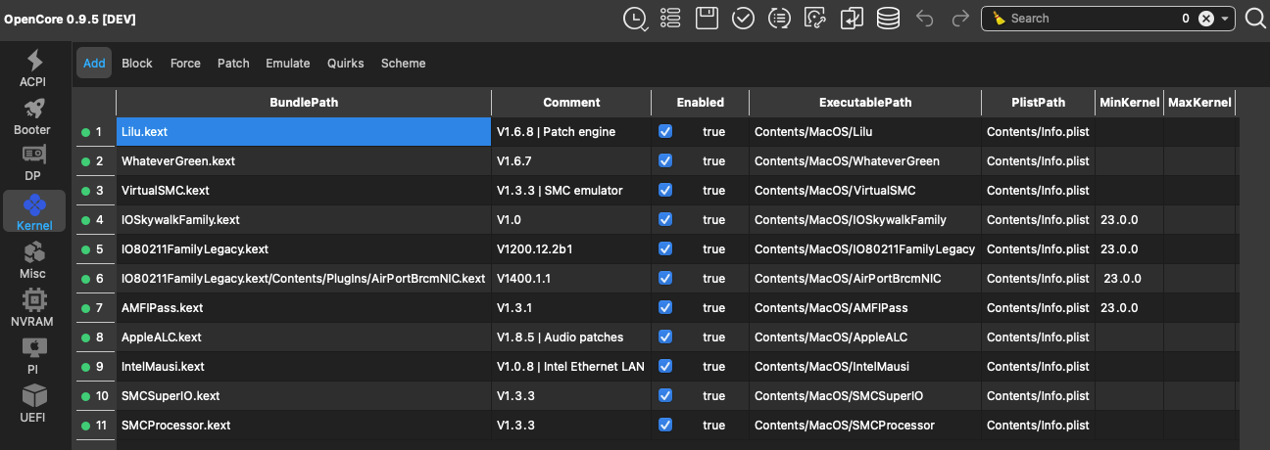Image resolution: width=1270 pixels, height=450 pixels.
Task: Select the UEFI cube section
Action: coord(33,404)
